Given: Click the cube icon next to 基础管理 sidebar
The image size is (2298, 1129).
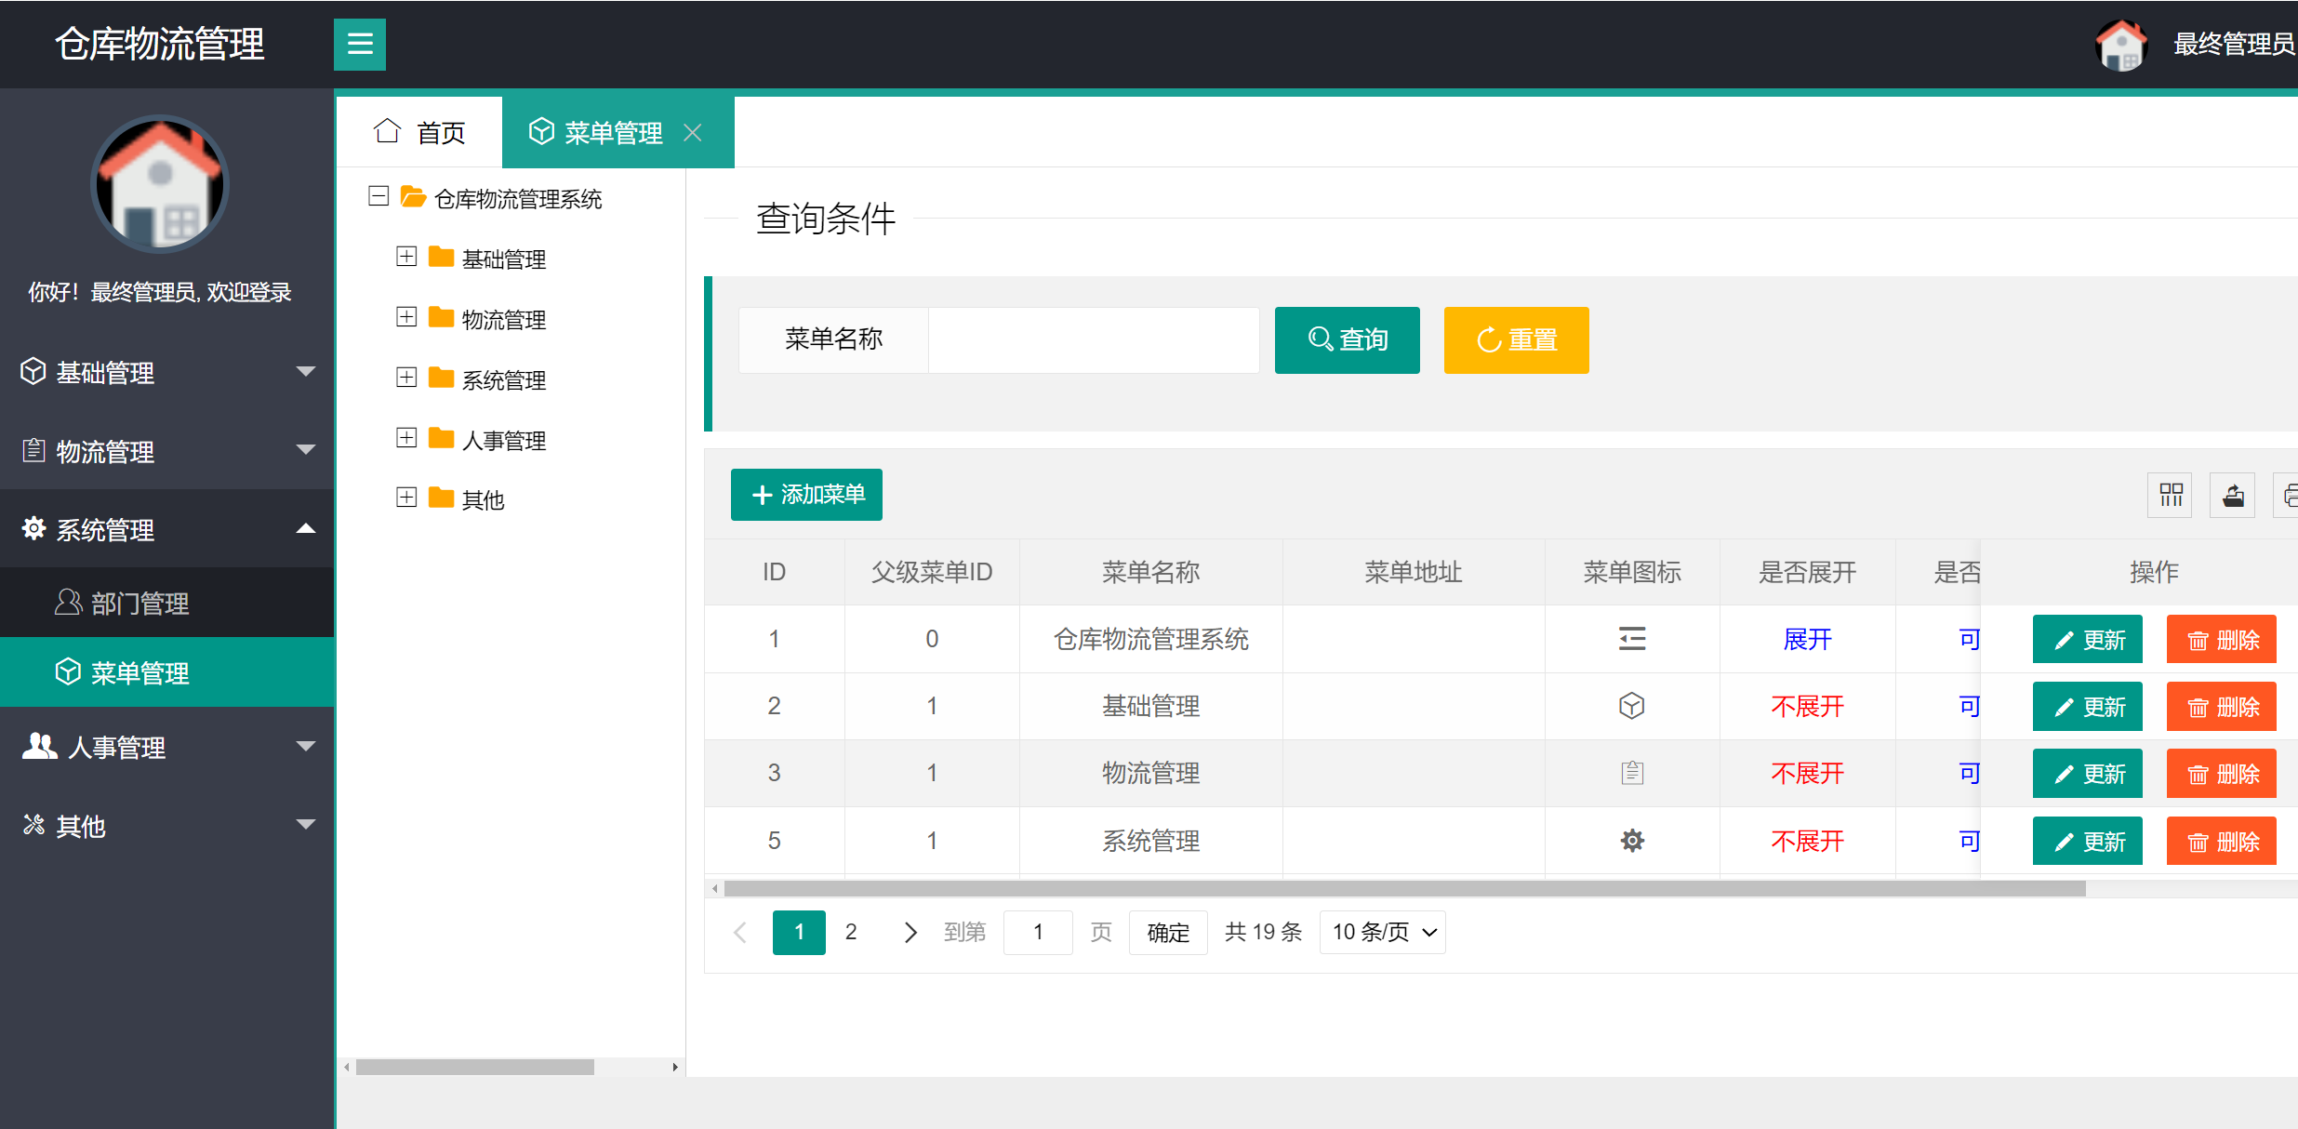Looking at the screenshot, I should coord(33,371).
